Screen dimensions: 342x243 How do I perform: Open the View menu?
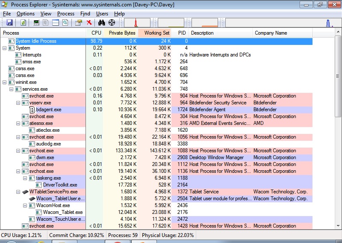(x=46, y=14)
